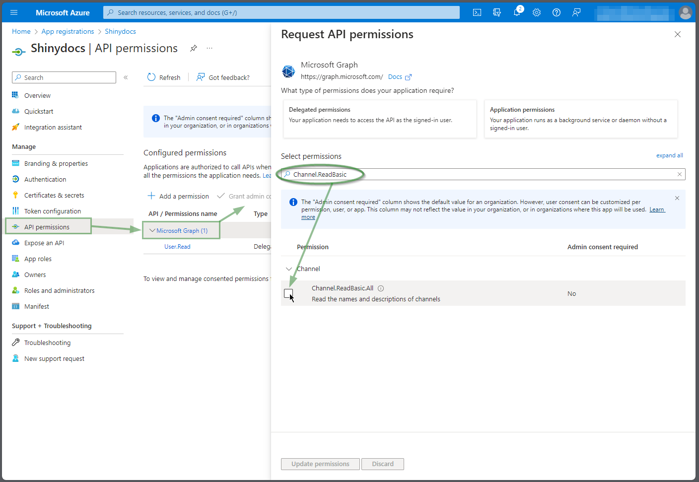Open the hamburger portal menu
Viewport: 699px width, 482px height.
coord(14,12)
